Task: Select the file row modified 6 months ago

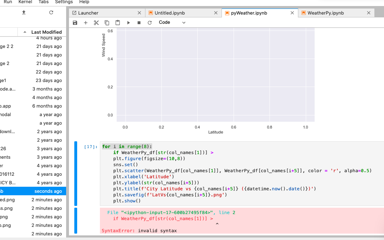Action: [x=33, y=106]
